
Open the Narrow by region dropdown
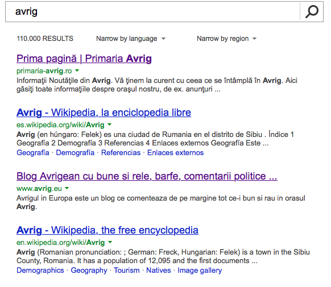point(226,39)
